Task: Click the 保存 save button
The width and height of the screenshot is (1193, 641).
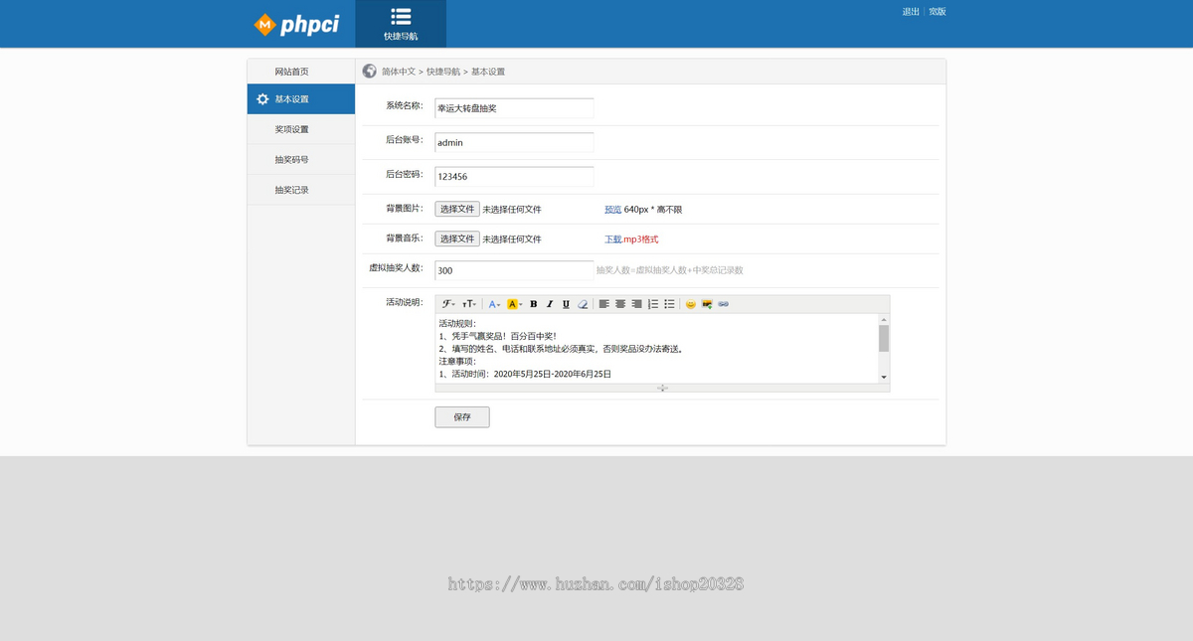Action: (461, 416)
